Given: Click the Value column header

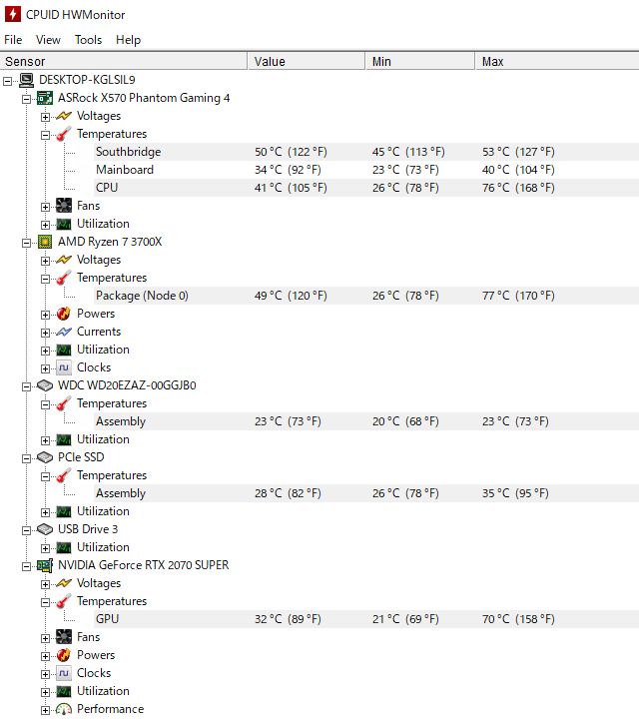Looking at the screenshot, I should click(307, 62).
